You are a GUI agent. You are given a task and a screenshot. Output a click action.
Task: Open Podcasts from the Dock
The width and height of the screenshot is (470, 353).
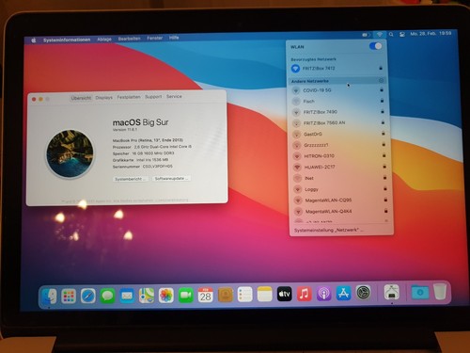coord(323,294)
